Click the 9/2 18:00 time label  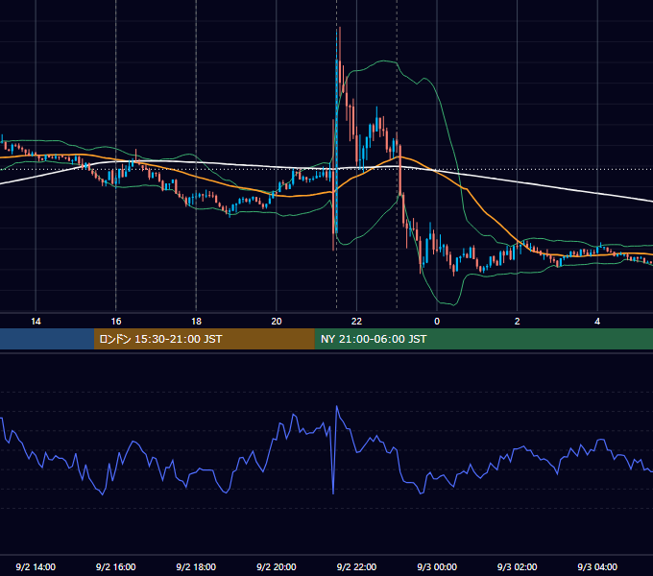pos(196,566)
